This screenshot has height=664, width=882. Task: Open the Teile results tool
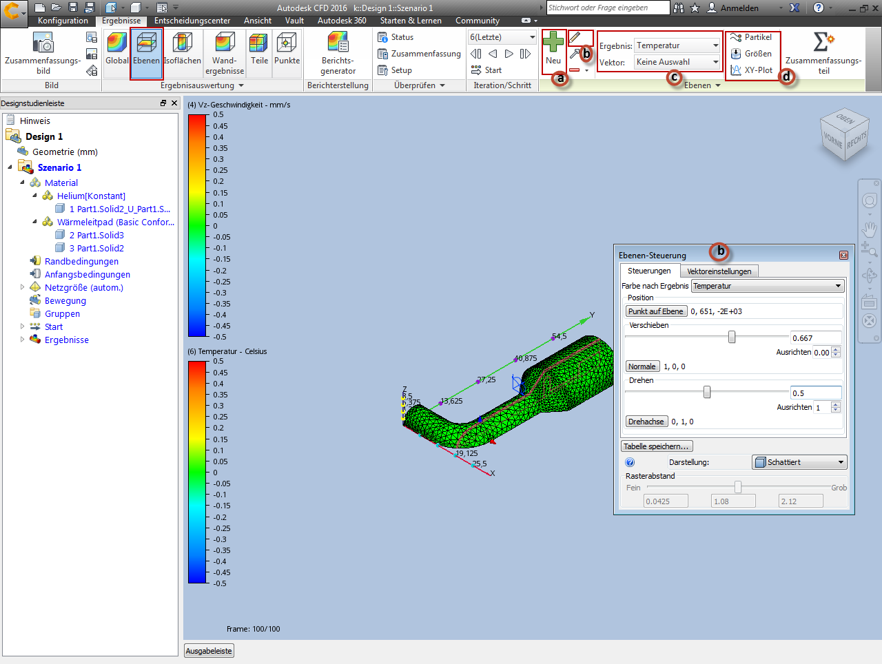pos(259,48)
